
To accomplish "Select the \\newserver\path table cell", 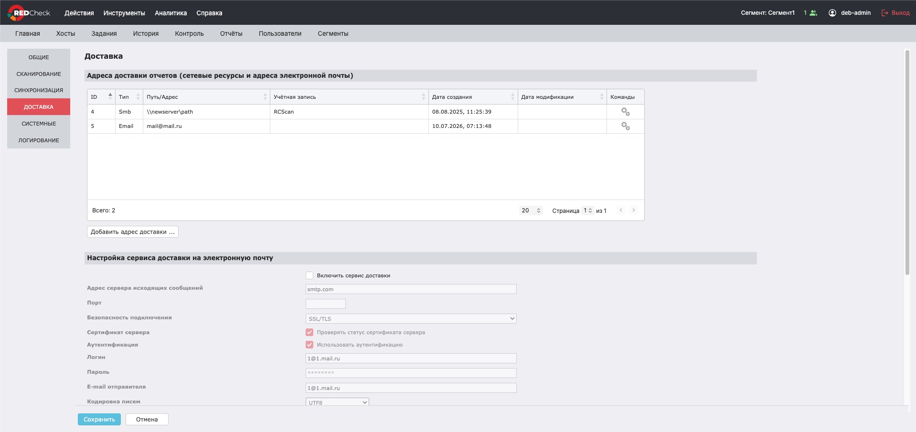I will coord(206,112).
